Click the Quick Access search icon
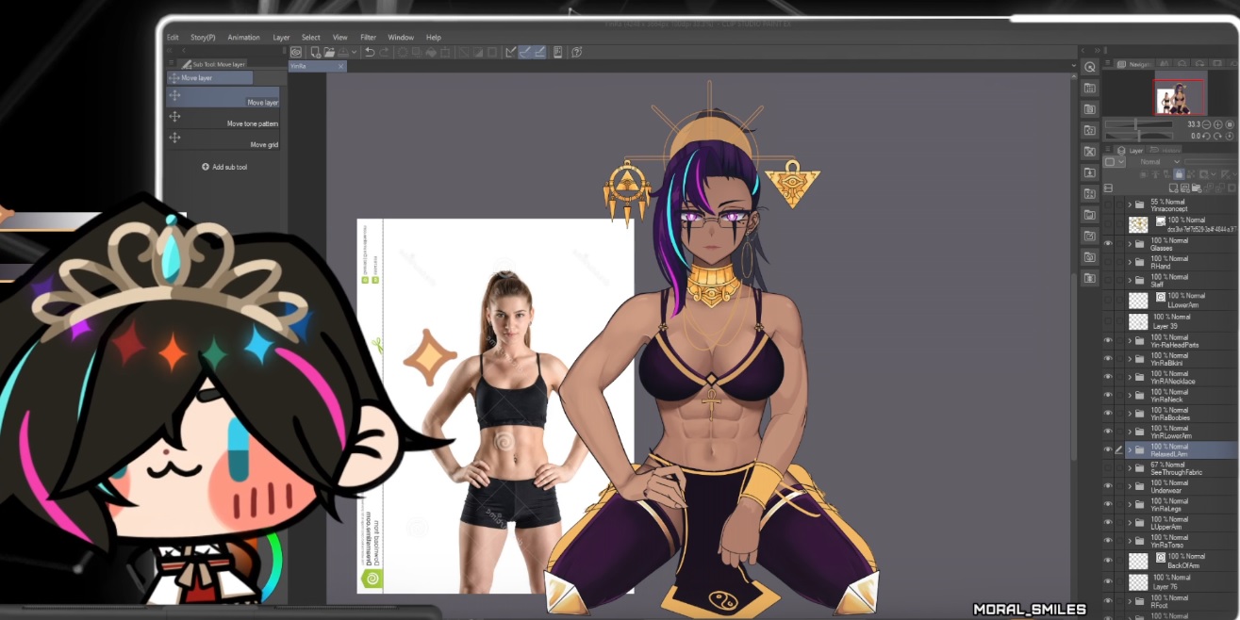Screen dimensions: 1240x620 pyautogui.click(x=1090, y=67)
